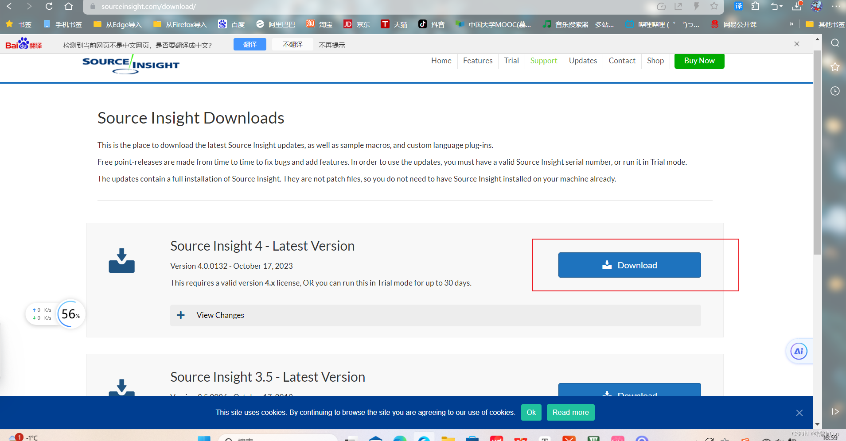
Task: Click the Source Insight 4 download tray icon
Action: coord(121,260)
